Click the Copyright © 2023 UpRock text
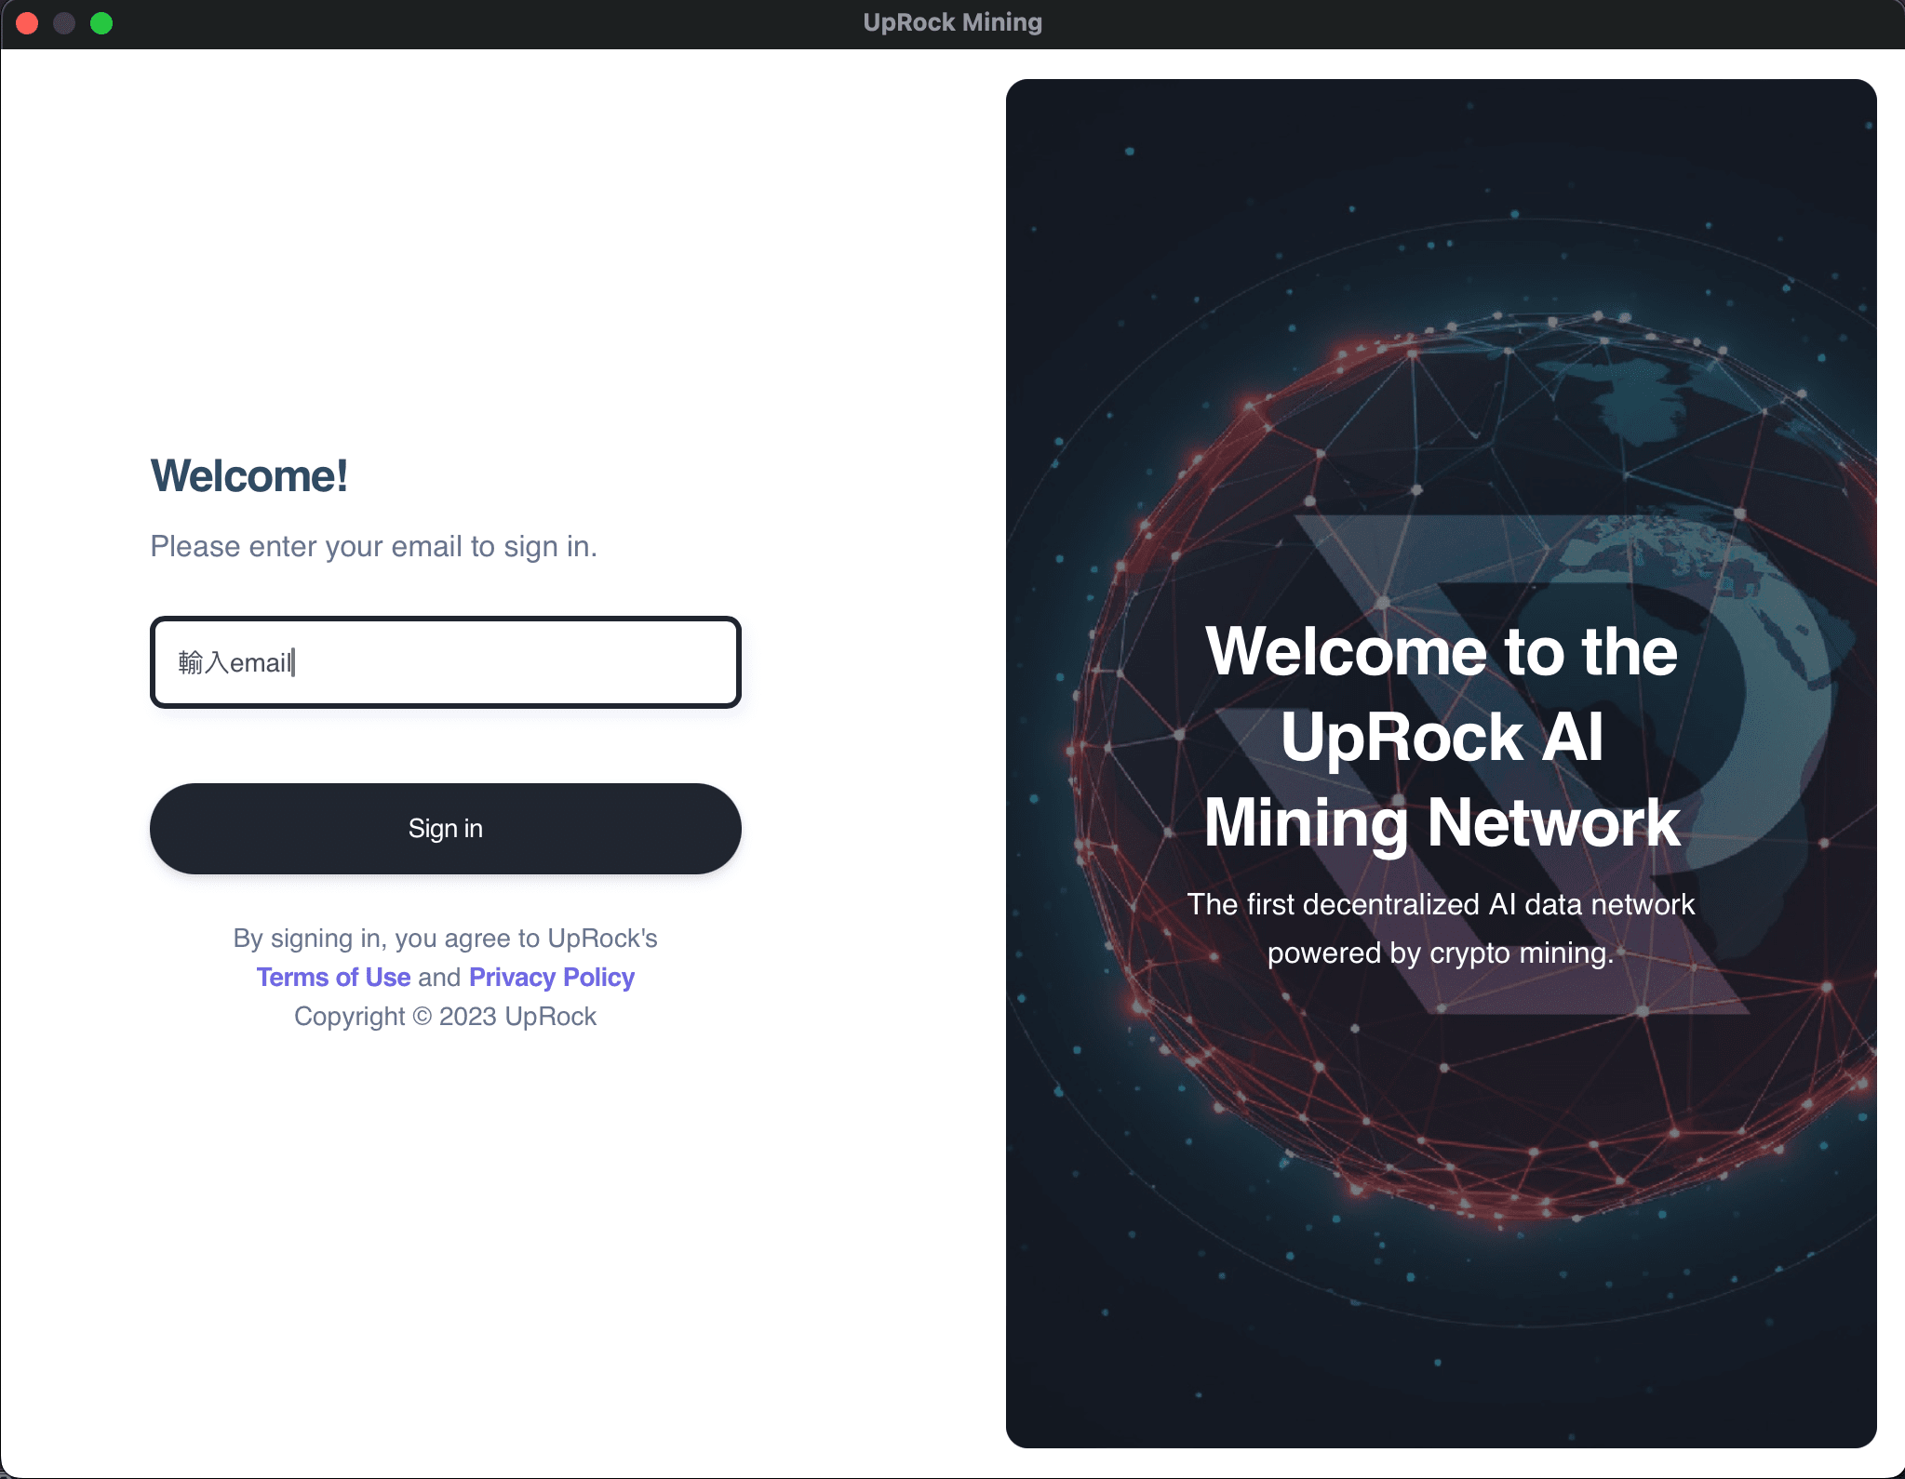1905x1479 pixels. tap(445, 1016)
